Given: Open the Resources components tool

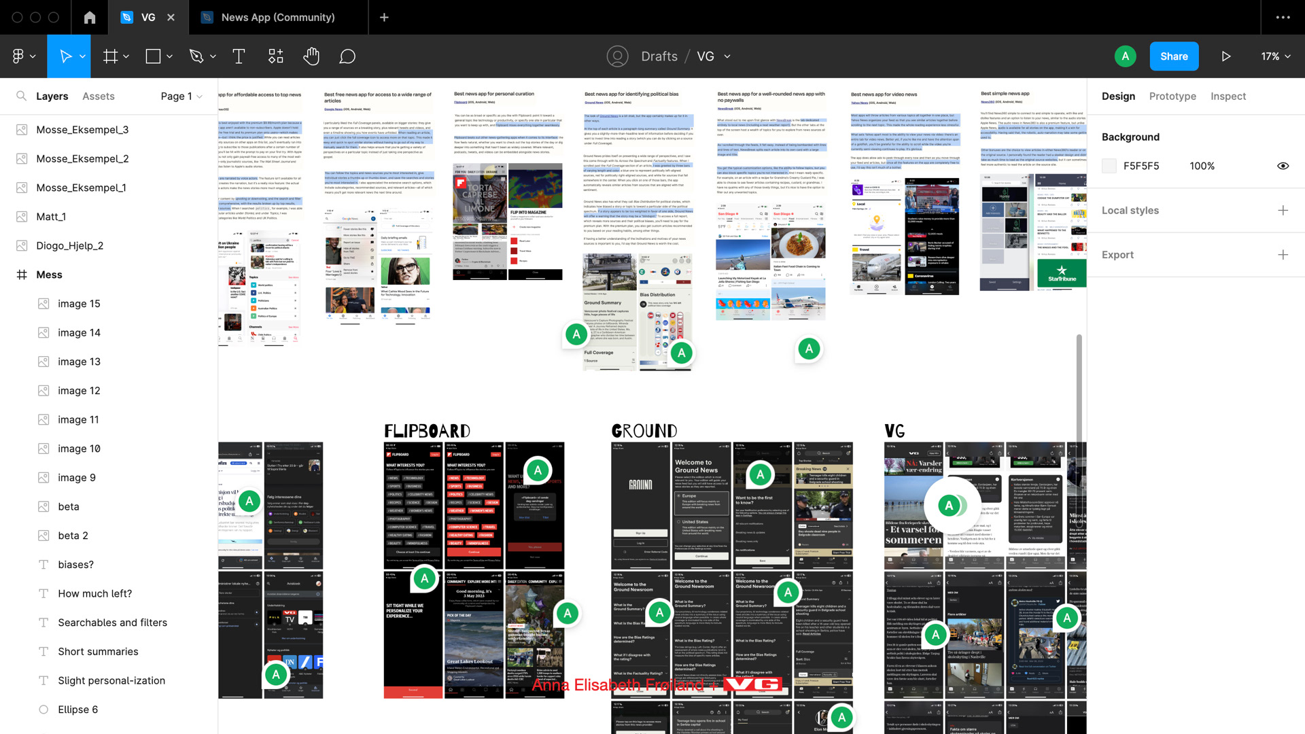Looking at the screenshot, I should pyautogui.click(x=275, y=56).
